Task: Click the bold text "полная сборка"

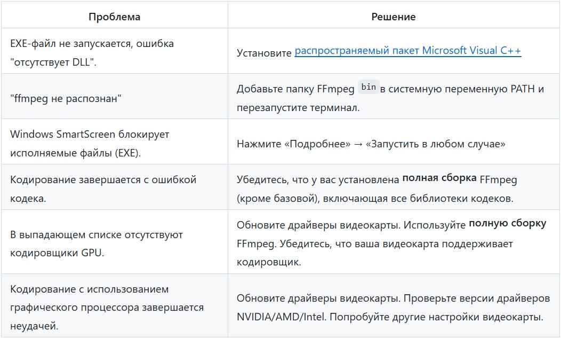Action: click(439, 179)
